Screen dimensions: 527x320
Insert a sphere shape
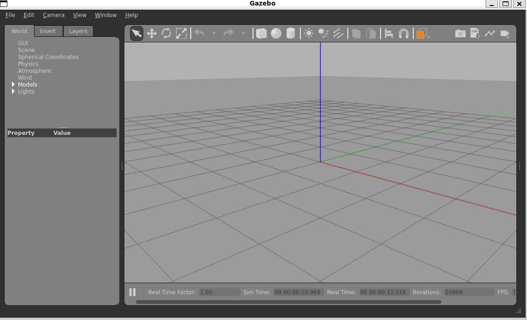click(276, 34)
